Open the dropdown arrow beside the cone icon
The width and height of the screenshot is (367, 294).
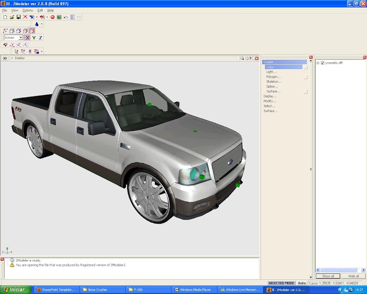point(42,24)
